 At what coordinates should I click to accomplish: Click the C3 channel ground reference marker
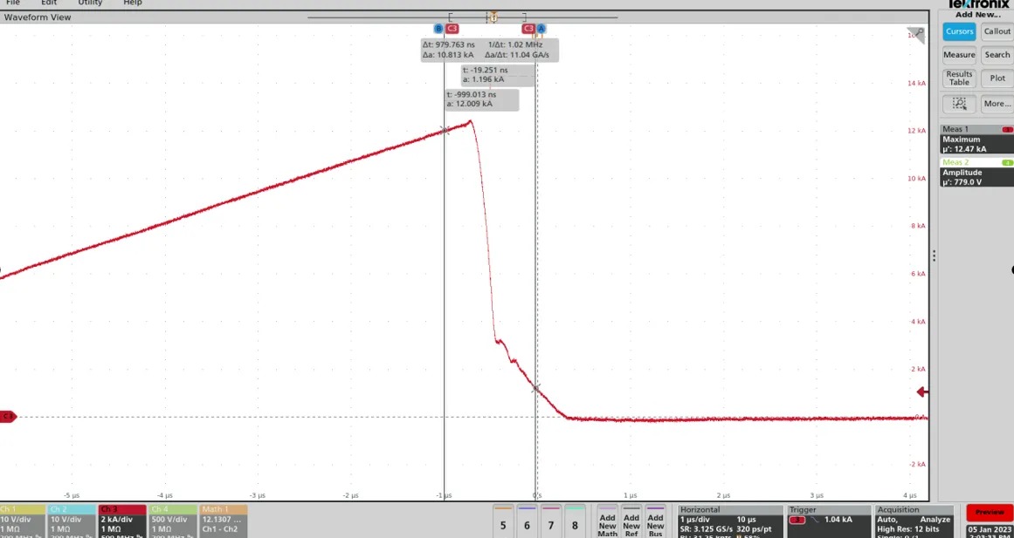(8, 417)
